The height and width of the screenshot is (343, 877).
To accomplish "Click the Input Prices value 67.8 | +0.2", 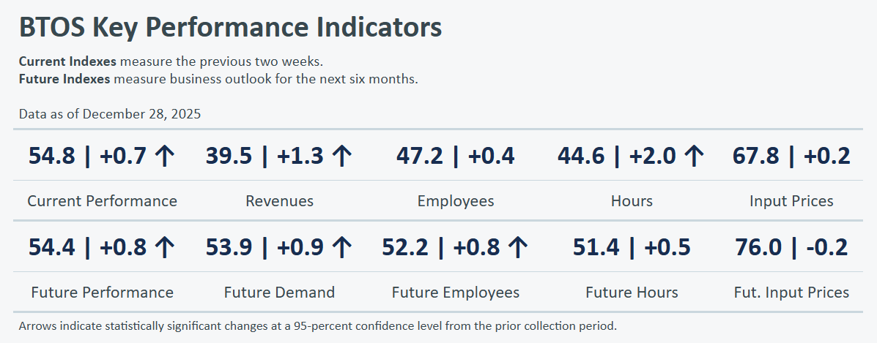I will [x=791, y=156].
